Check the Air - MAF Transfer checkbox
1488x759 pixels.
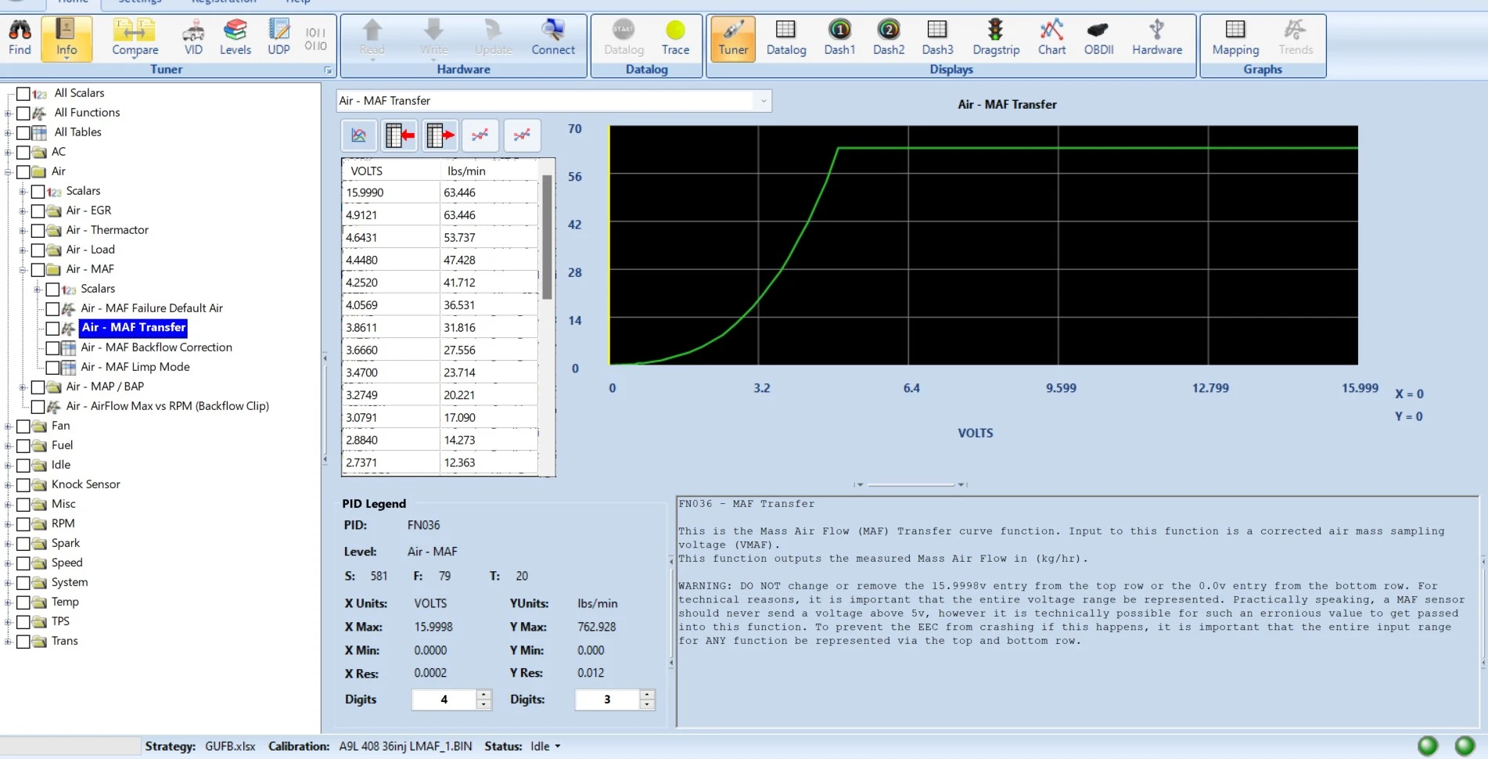(x=52, y=329)
